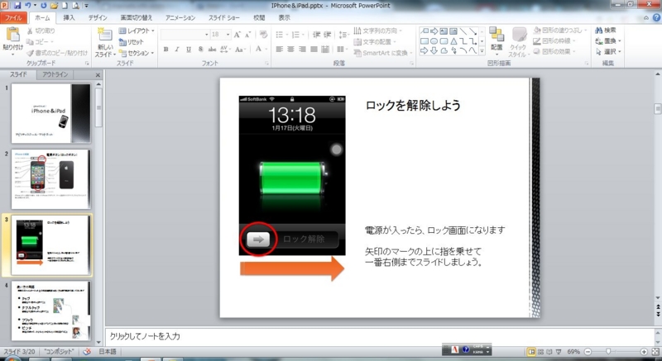Switch to the デザイン design tab
The image size is (662, 361).
pyautogui.click(x=98, y=17)
